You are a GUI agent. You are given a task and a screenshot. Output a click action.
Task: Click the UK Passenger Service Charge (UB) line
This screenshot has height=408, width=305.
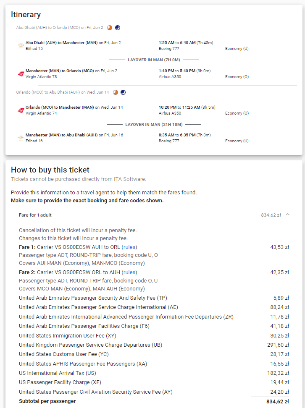(x=154, y=345)
